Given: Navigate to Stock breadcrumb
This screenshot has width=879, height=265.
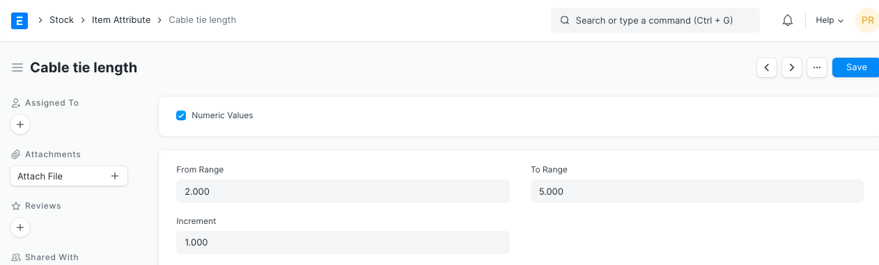Looking at the screenshot, I should (x=61, y=20).
